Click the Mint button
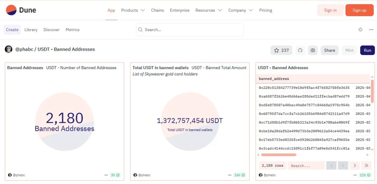The height and width of the screenshot is (184, 377). click(349, 50)
